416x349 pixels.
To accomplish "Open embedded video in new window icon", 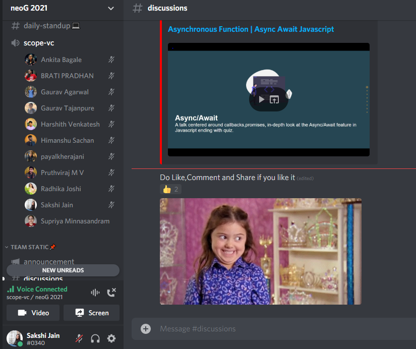I will coord(274,99).
